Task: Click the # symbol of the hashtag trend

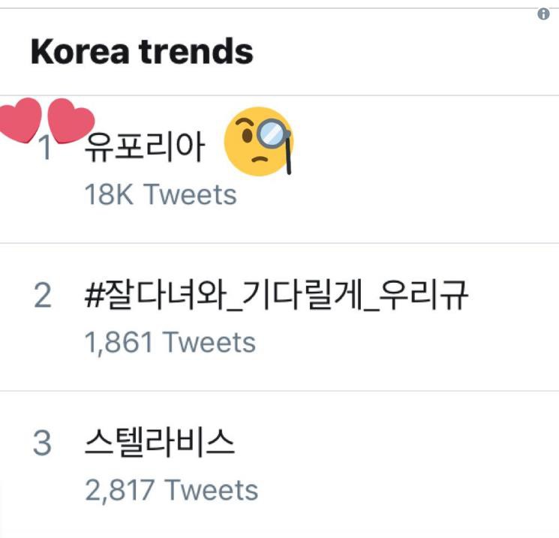Action: pyautogui.click(x=94, y=296)
